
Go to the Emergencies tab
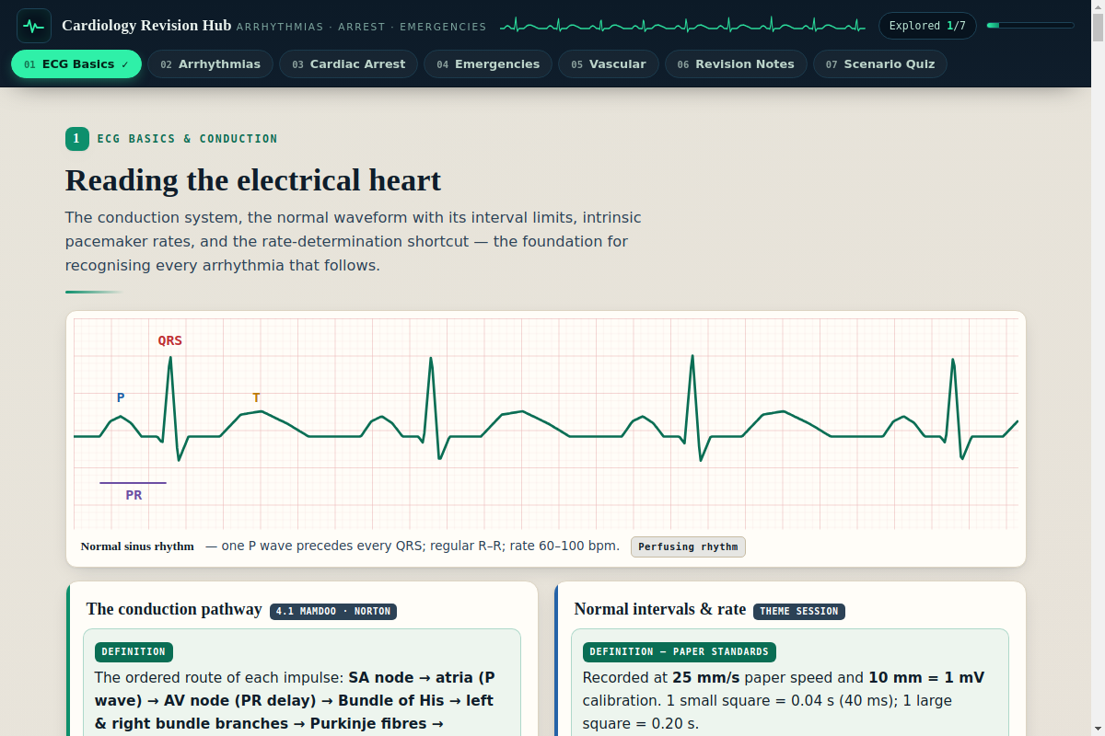(x=488, y=64)
